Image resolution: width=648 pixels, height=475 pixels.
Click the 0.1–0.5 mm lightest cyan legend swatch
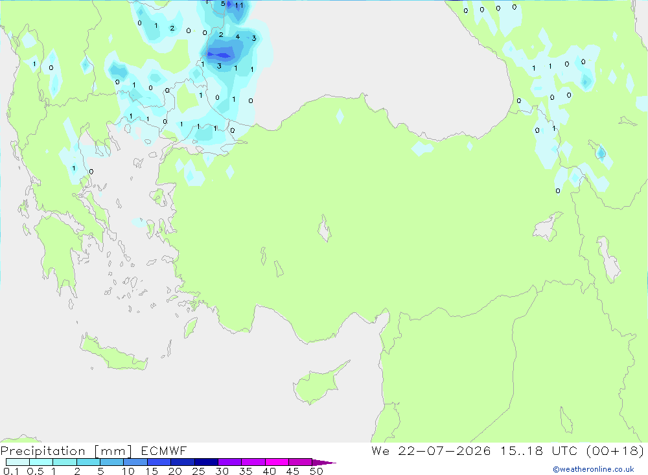17,462
